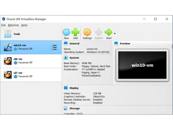This screenshot has height=130, width=173.
Task: Start the VM with the green arrow
Action: click(x=109, y=32)
